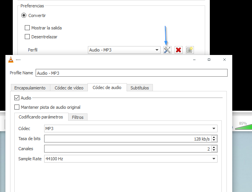252x192 pixels.
Task: Check Mantener pista de audio original
Action: pyautogui.click(x=17, y=107)
